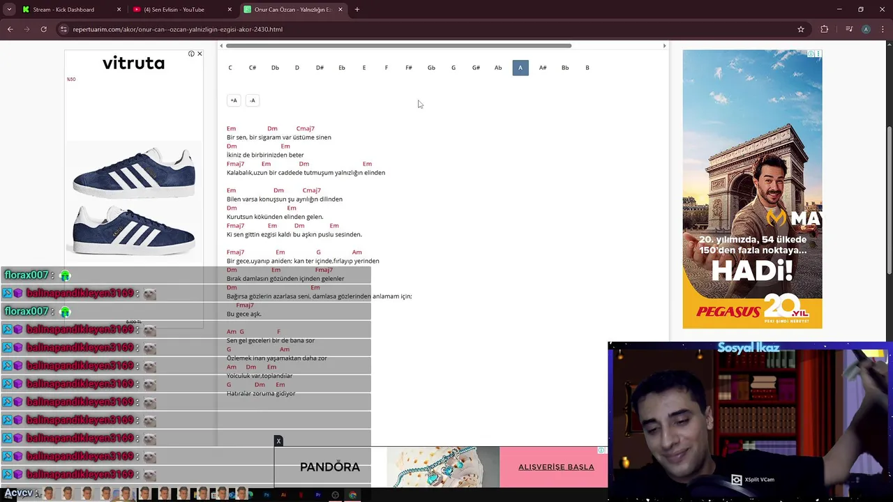Click the highlighted A key button
This screenshot has height=502, width=893.
520,68
